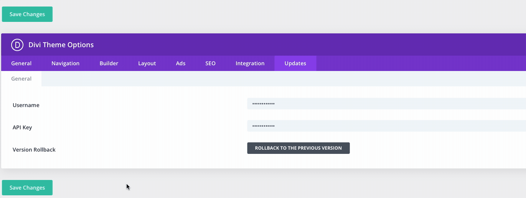This screenshot has height=198, width=526.
Task: Open the SEO tab
Action: [210, 63]
